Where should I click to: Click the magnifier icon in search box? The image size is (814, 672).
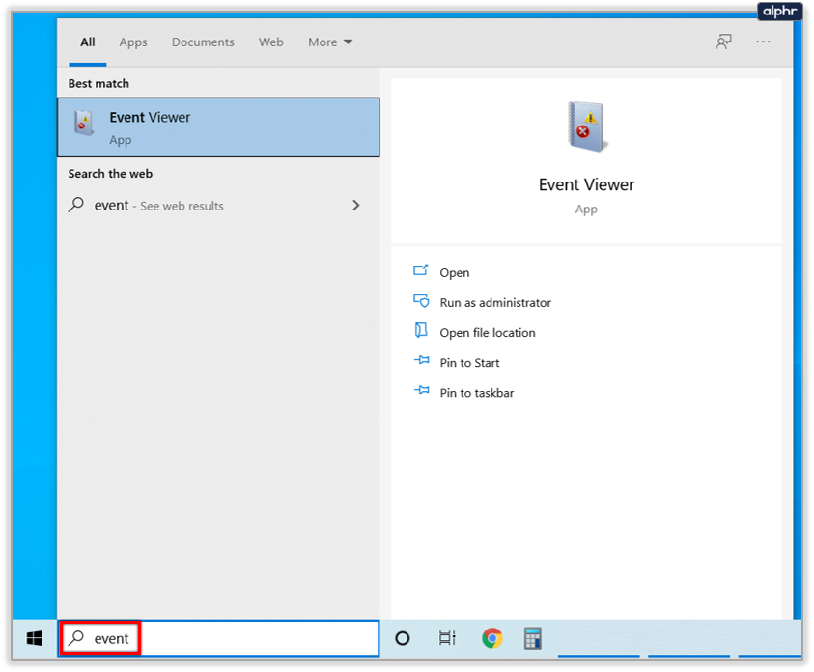[77, 637]
